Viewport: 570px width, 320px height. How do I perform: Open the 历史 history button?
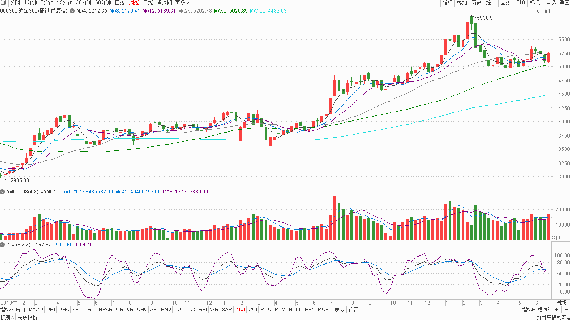(476, 2)
